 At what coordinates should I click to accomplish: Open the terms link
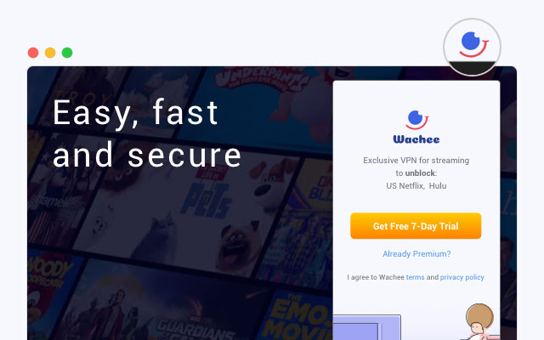(416, 277)
